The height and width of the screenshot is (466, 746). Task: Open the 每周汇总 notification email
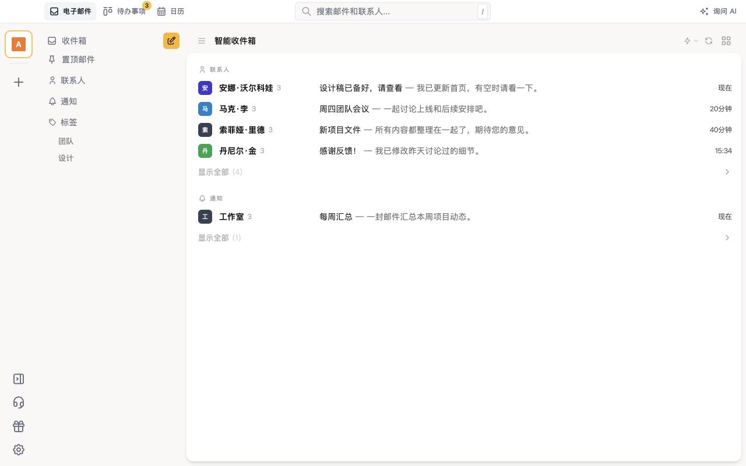click(x=464, y=217)
